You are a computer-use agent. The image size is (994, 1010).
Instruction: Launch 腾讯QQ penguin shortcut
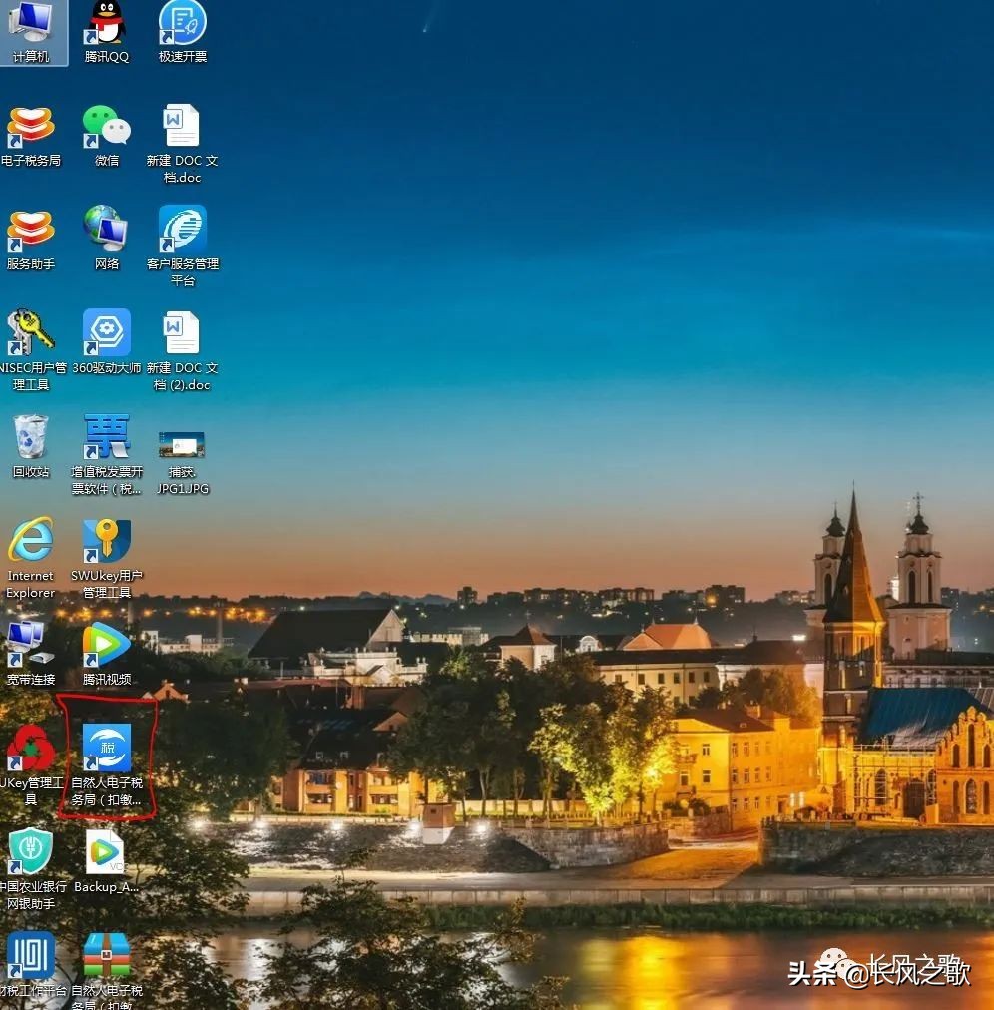tap(107, 25)
